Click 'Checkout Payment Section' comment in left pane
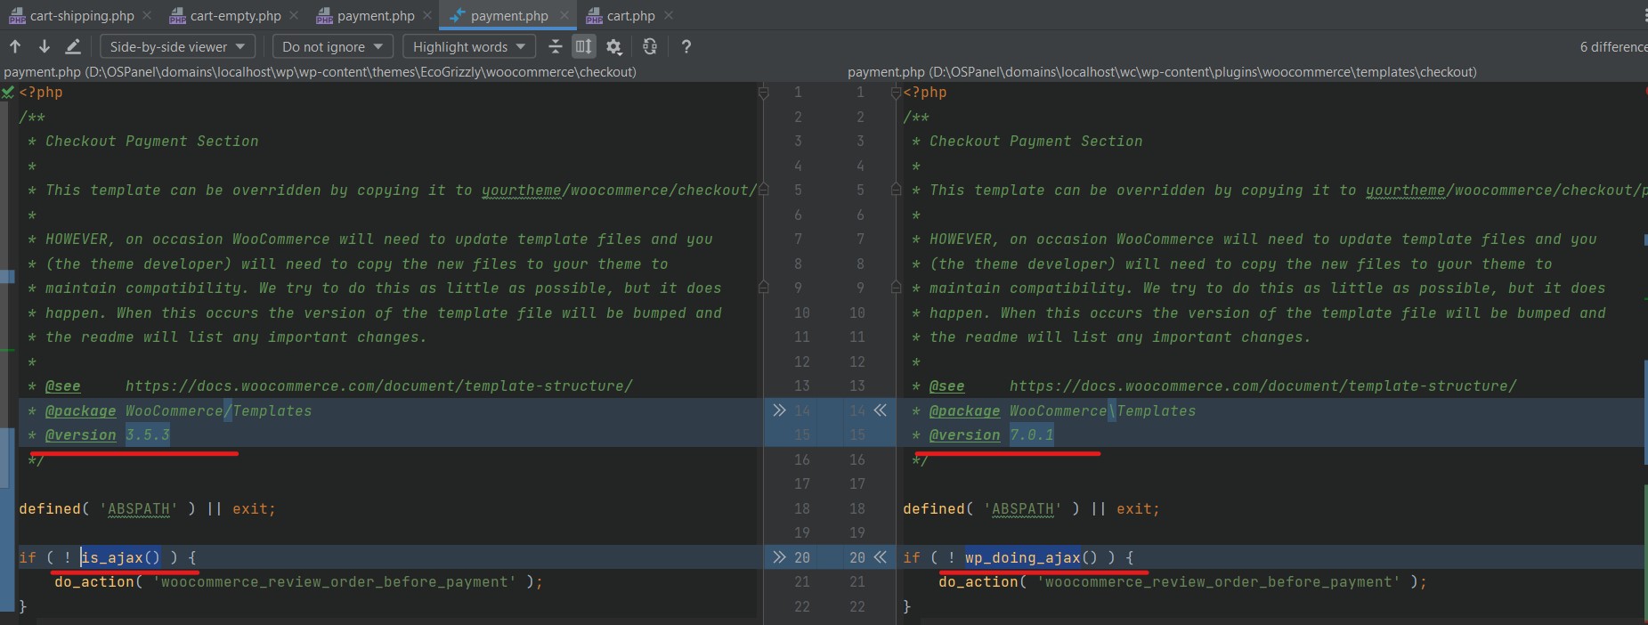The image size is (1648, 625). pos(152,141)
